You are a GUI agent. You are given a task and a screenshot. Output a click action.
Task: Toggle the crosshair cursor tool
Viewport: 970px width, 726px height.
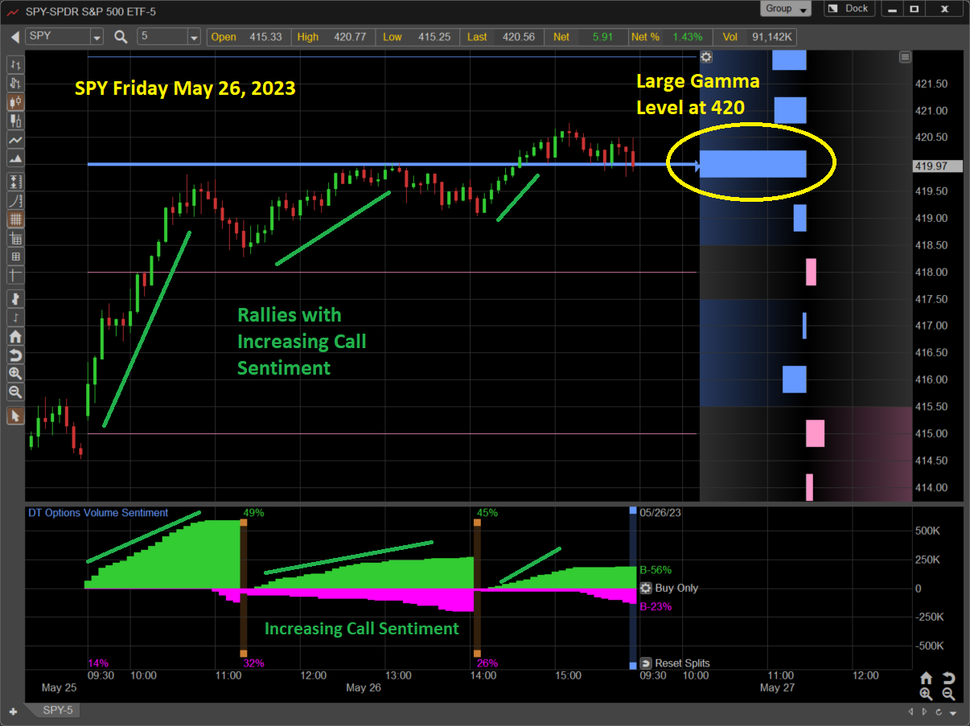click(15, 277)
